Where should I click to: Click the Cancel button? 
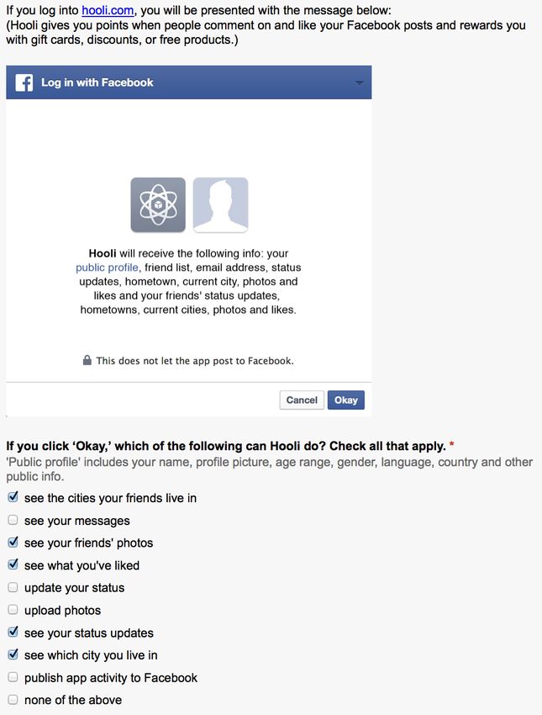pos(302,400)
